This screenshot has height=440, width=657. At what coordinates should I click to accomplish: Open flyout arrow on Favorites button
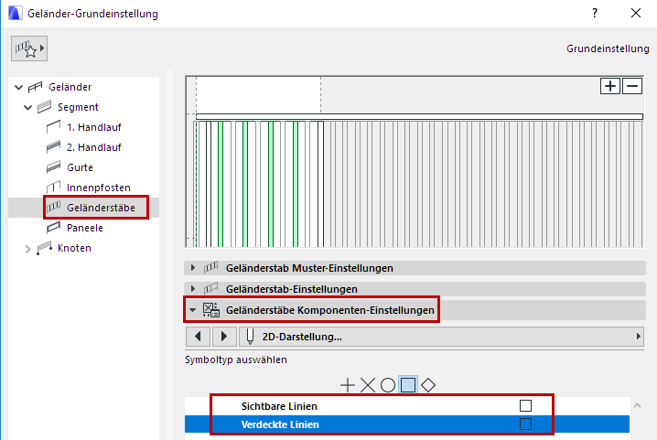(x=42, y=48)
